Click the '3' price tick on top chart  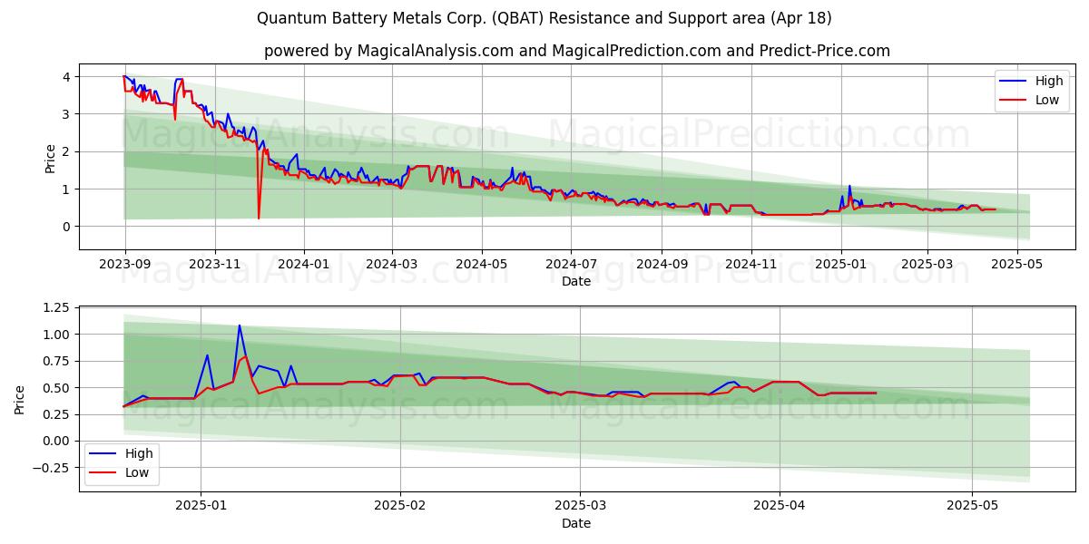point(66,114)
